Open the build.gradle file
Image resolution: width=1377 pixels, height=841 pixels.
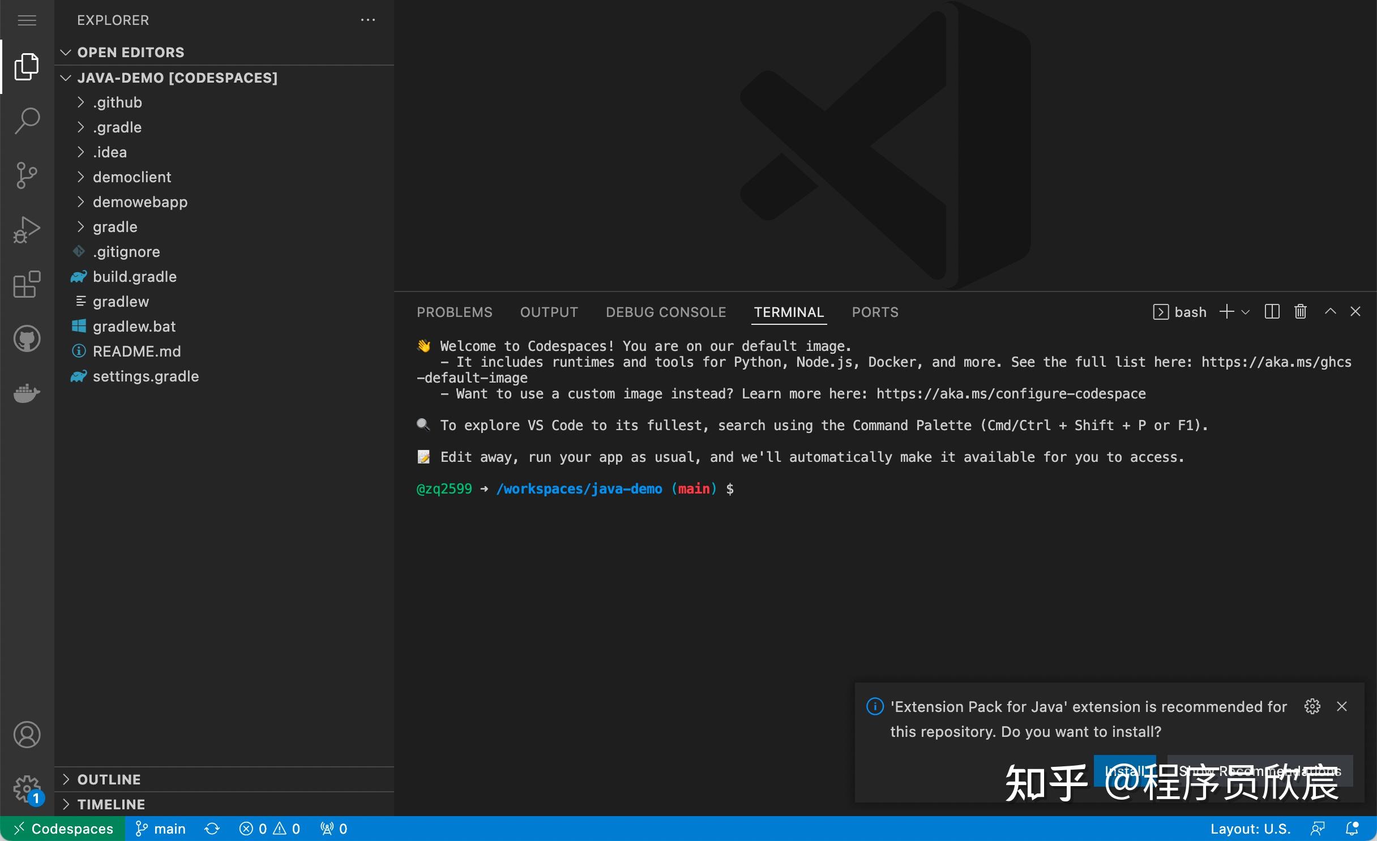coord(134,277)
